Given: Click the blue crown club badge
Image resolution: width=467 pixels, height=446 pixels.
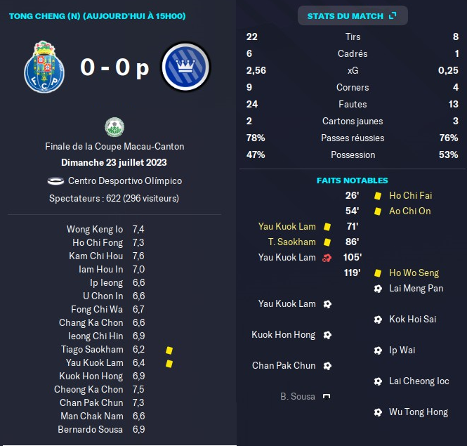Looking at the screenshot, I should [185, 67].
